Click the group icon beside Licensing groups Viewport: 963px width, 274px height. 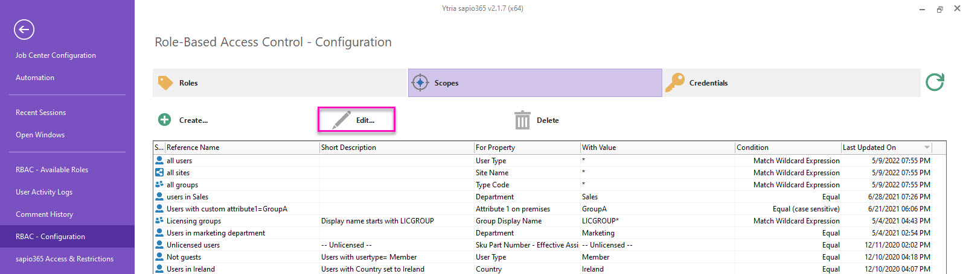[159, 221]
